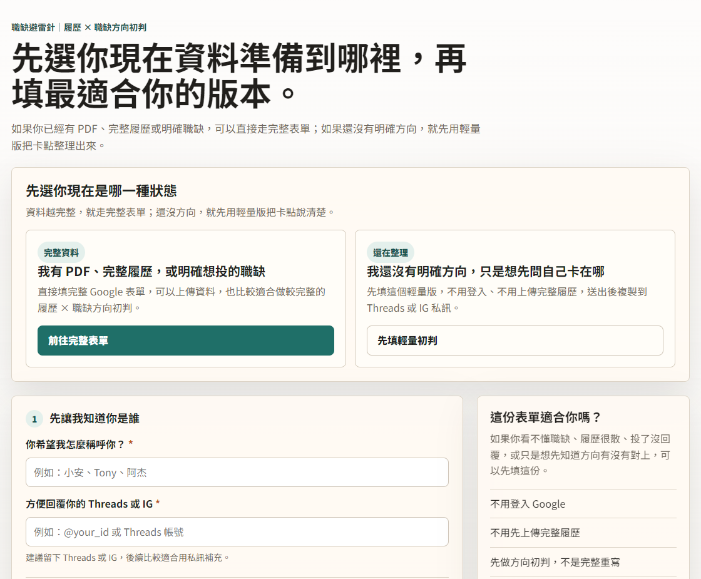Click the 先填輕量初判 button

pyautogui.click(x=514, y=341)
